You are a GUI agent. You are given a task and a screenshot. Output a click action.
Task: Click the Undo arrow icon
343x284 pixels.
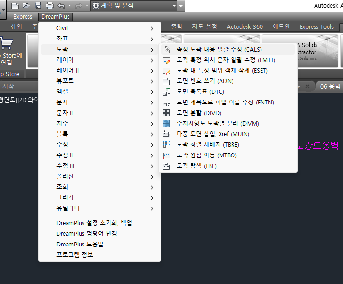61,6
